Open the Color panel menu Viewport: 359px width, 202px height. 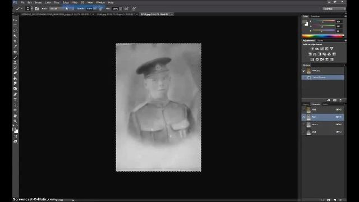point(345,16)
